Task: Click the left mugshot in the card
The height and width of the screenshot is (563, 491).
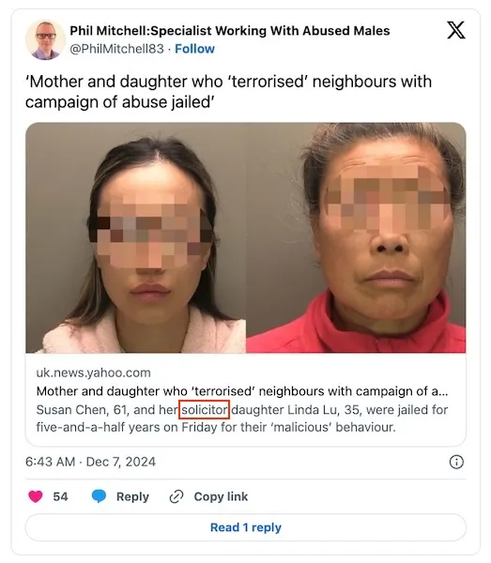Action: click(136, 237)
